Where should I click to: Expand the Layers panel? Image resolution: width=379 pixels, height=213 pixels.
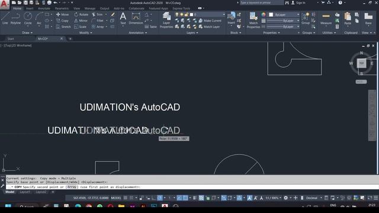192,33
